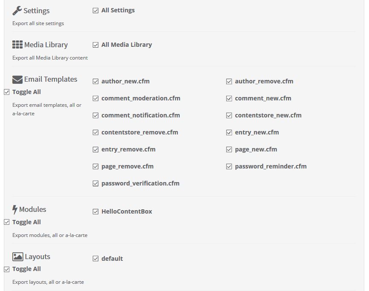The width and height of the screenshot is (369, 291).
Task: Toggle all Email Templates checkbox
Action: point(7,92)
